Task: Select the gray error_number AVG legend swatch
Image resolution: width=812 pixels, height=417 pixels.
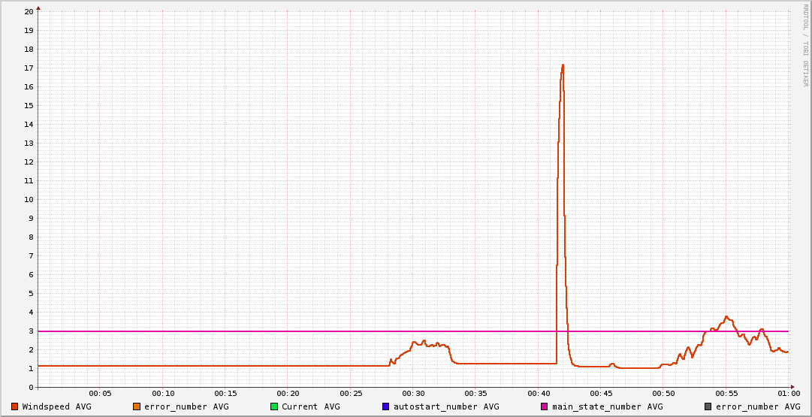Action: tap(708, 406)
